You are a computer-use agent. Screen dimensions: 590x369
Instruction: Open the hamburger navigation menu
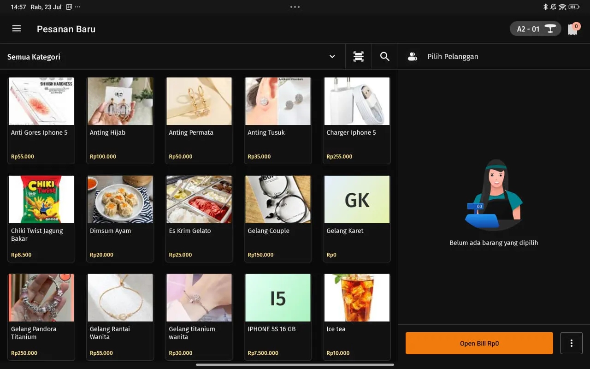(x=17, y=29)
